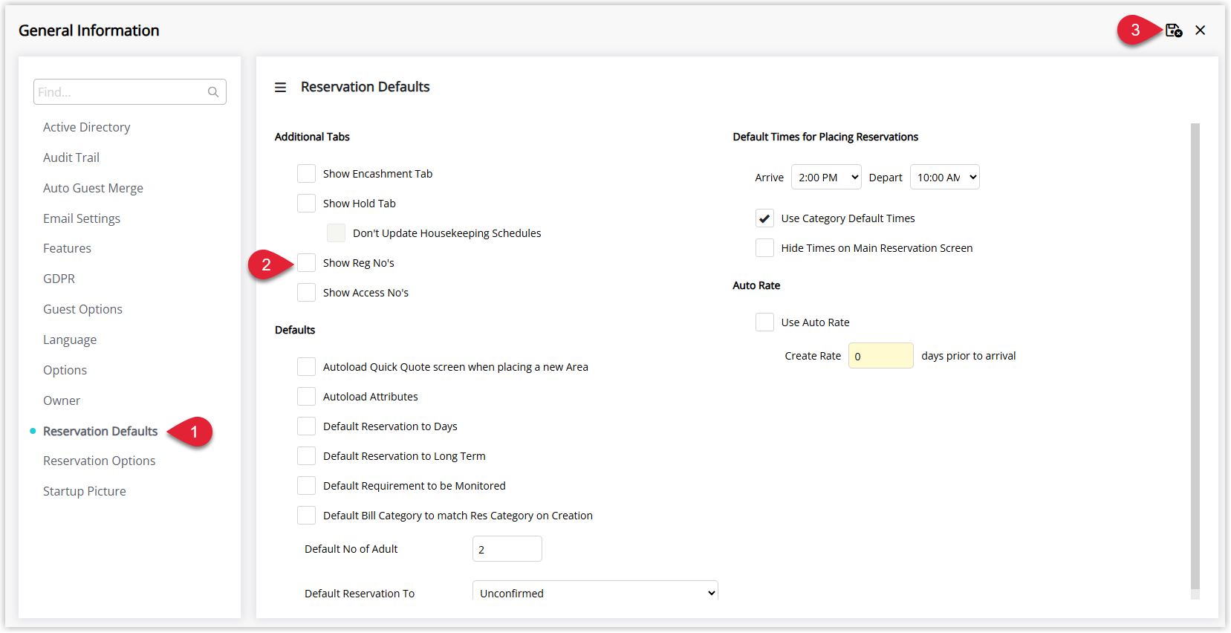The height and width of the screenshot is (633, 1231).
Task: Enable Autoload Attributes checkbox
Action: click(306, 397)
